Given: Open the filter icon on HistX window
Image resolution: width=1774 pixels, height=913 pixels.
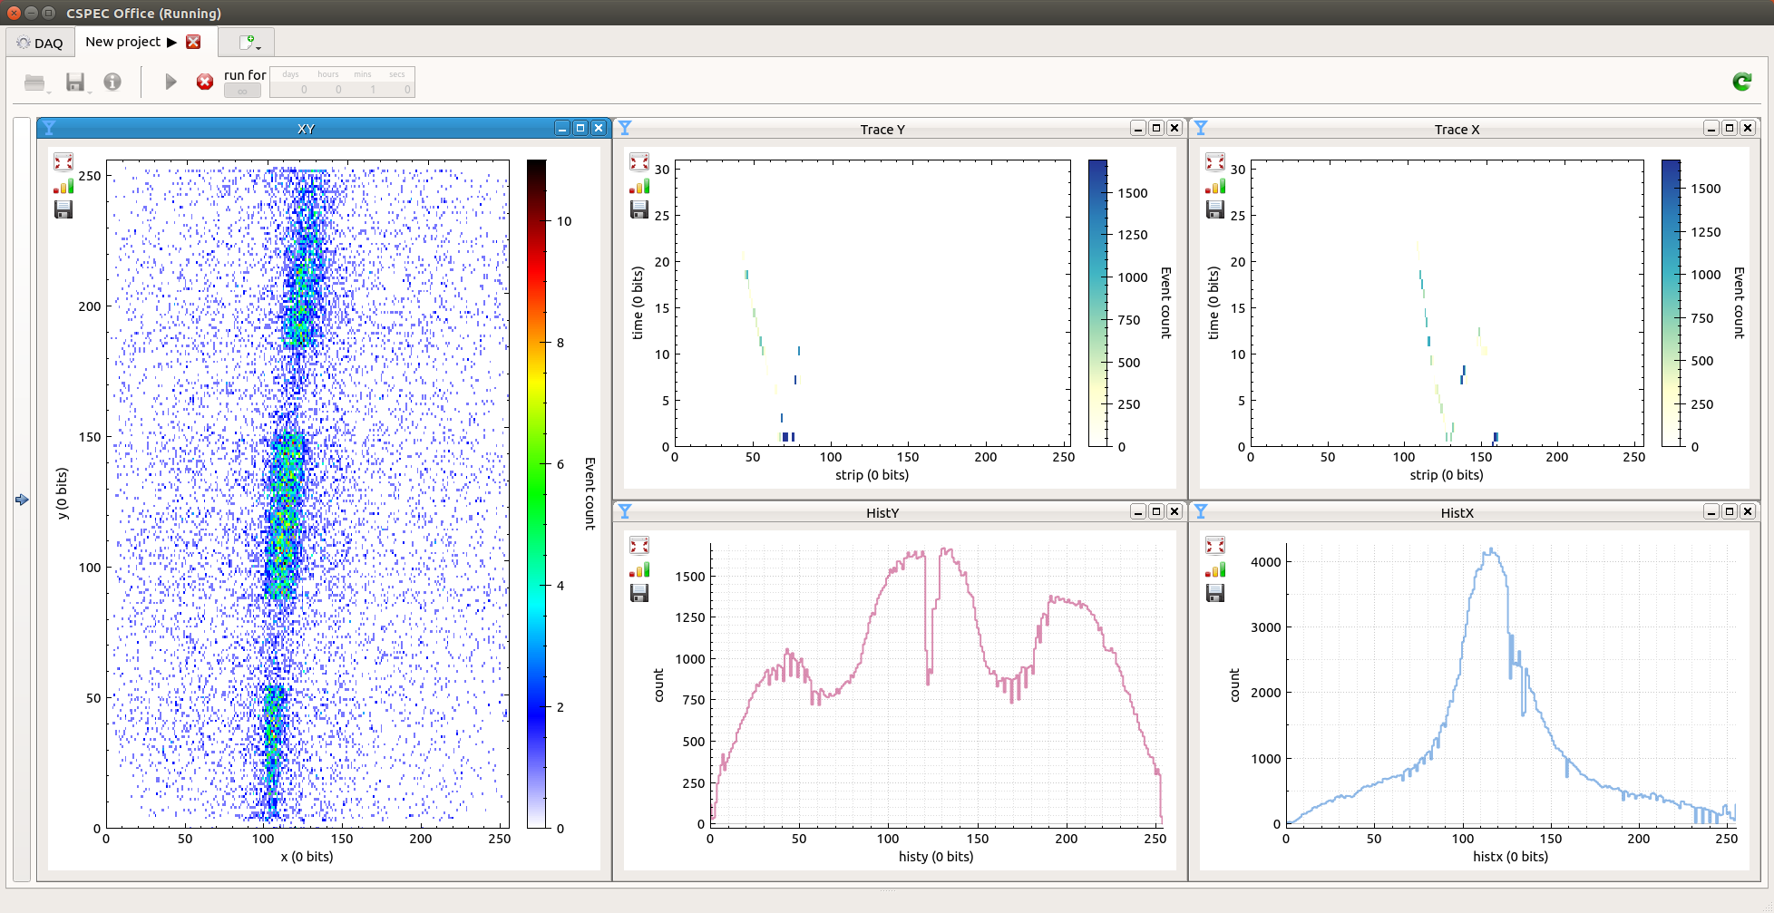Looking at the screenshot, I should 1201,511.
